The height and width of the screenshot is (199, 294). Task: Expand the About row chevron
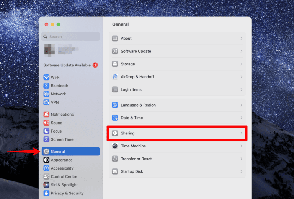[x=241, y=39]
